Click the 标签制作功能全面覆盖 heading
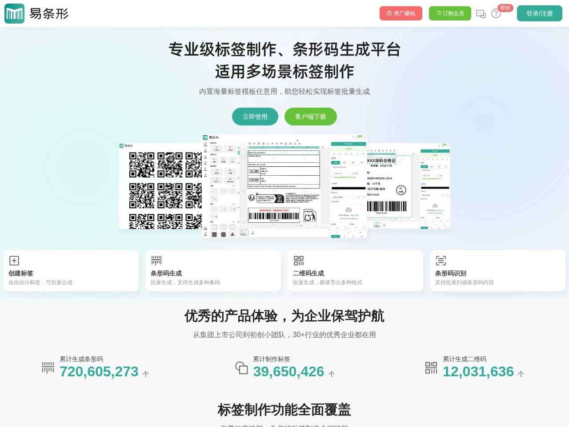 (x=284, y=409)
